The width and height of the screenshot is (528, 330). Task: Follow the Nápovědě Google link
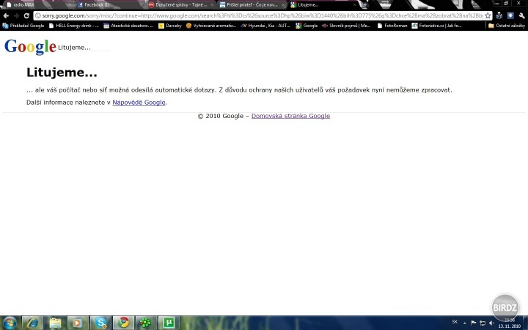coord(139,103)
